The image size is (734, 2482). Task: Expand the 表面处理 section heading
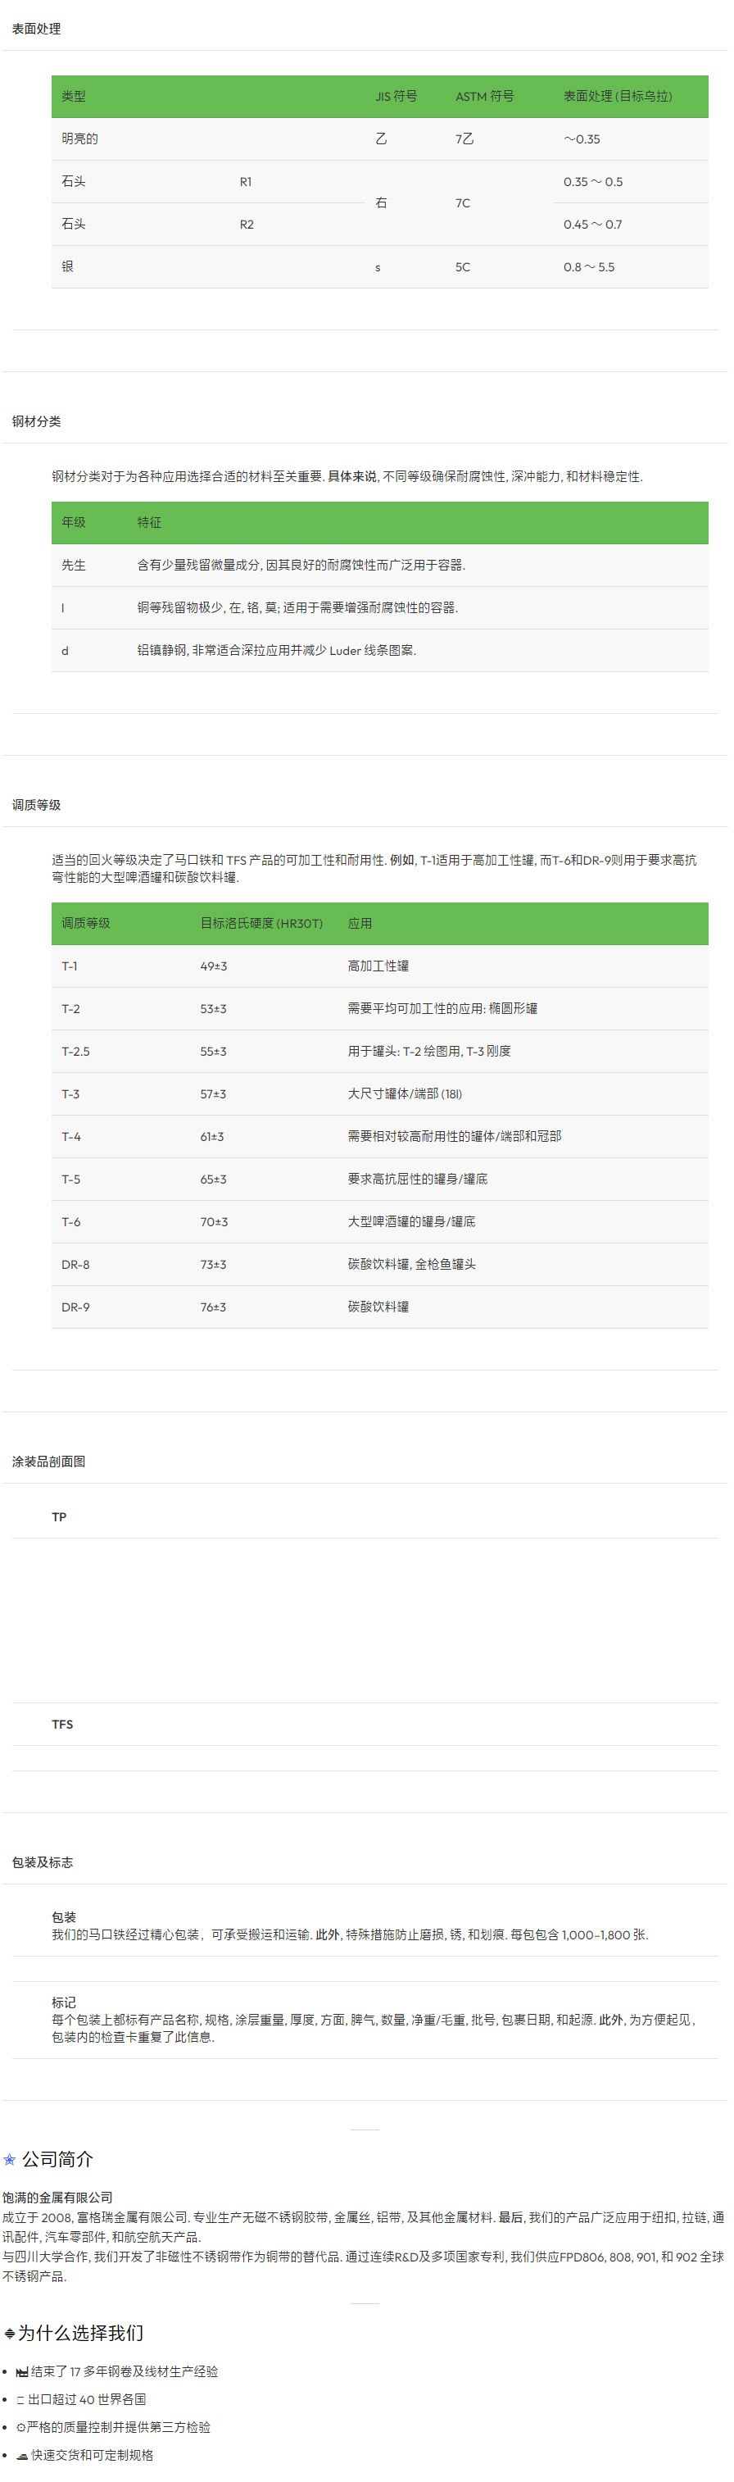coord(37,29)
